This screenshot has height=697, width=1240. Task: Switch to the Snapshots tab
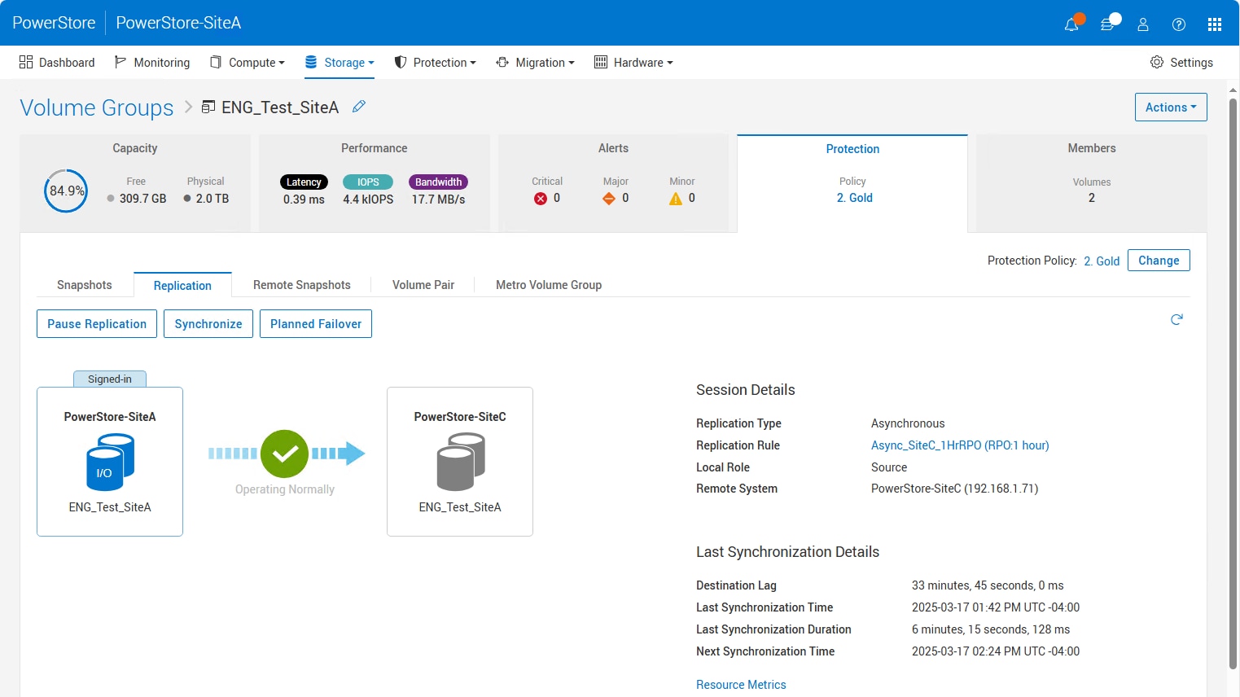point(85,285)
